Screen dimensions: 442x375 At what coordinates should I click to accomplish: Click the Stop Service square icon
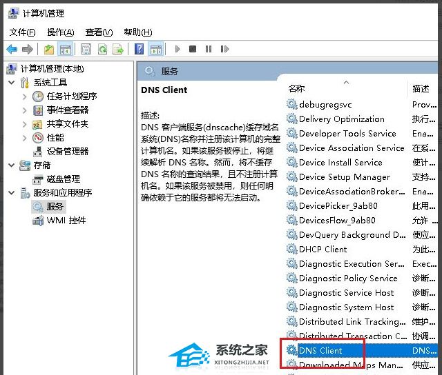[193, 49]
